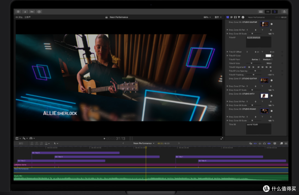The height and width of the screenshot is (195, 299).
Task: Toggle the Inspector panel button
Action: 275,12
